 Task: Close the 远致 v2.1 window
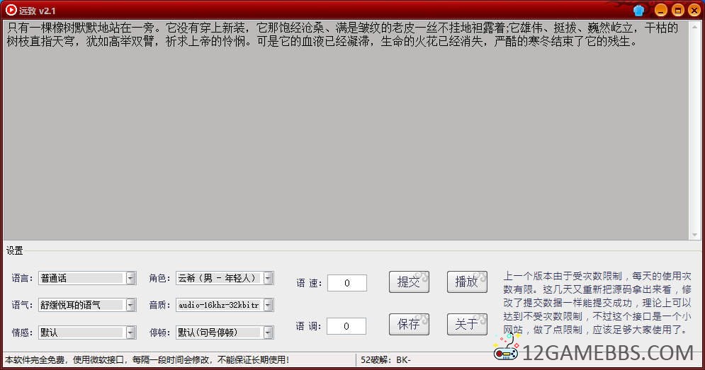click(x=694, y=10)
